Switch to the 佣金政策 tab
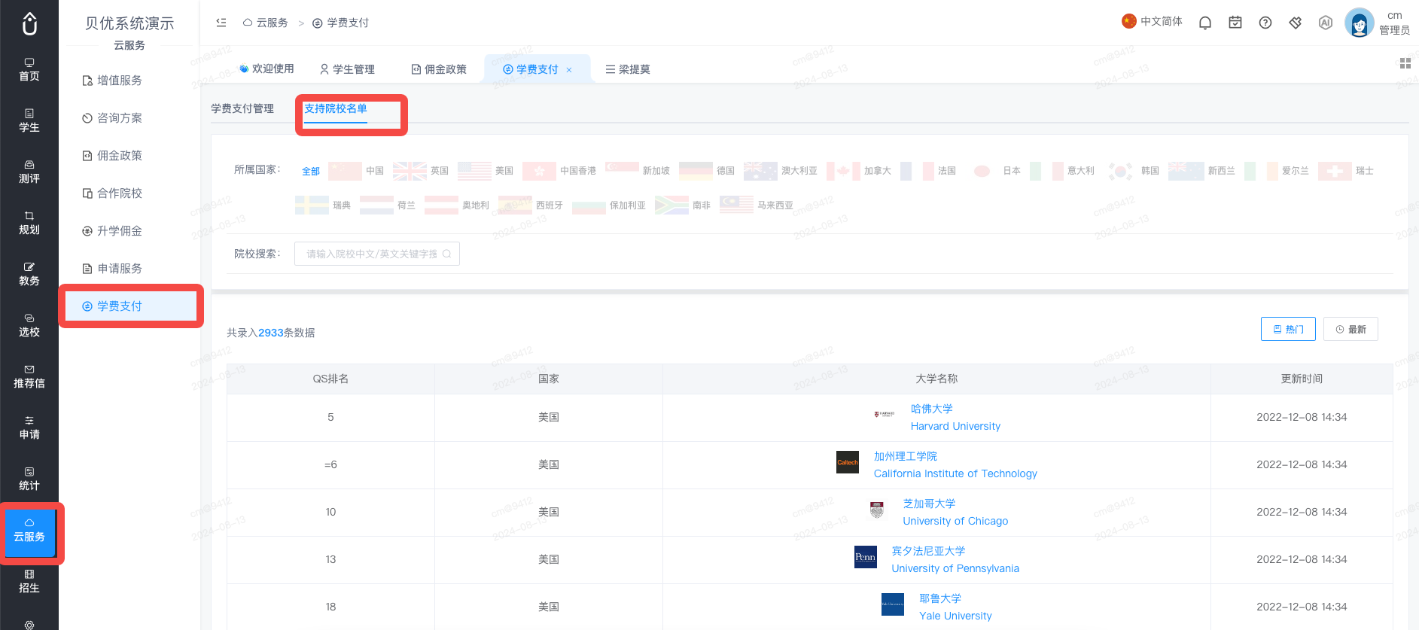 tap(439, 69)
